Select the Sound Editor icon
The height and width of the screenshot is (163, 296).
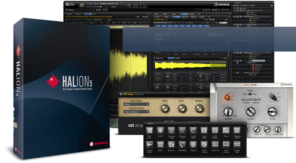193,131
